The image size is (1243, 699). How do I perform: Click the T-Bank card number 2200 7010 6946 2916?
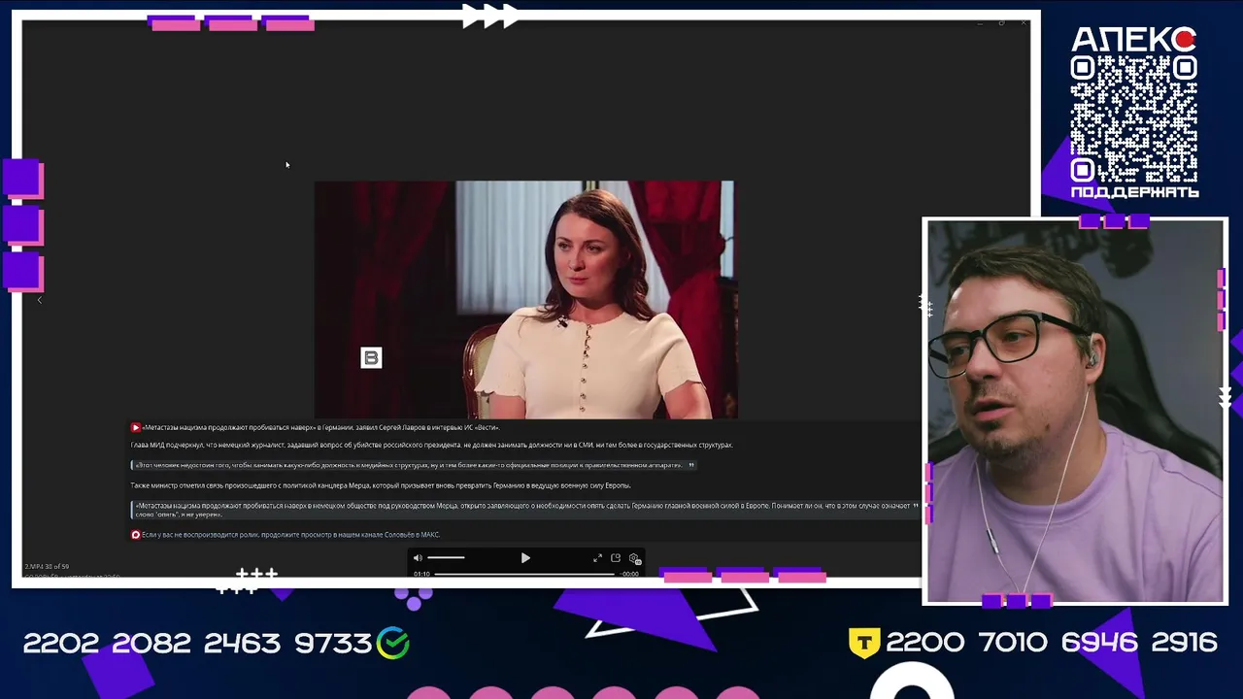pyautogui.click(x=1051, y=642)
